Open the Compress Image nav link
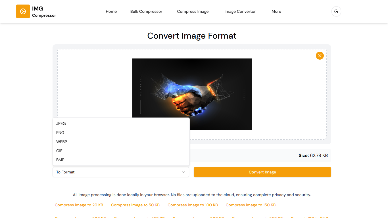388x218 pixels. (x=193, y=11)
